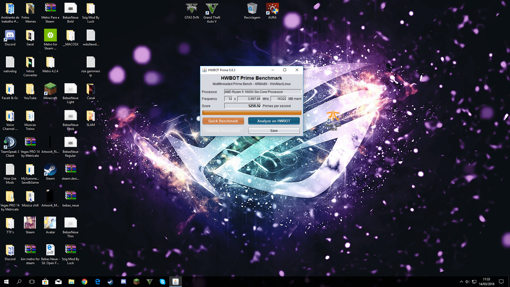Select the TeamSpeak 3 Client icon
The height and width of the screenshot is (287, 510).
[10, 147]
